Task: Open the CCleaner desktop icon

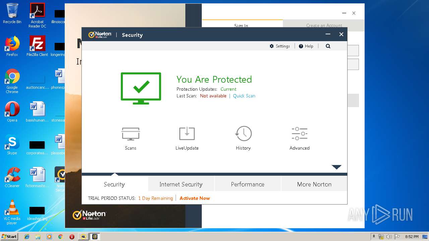Action: point(12,177)
